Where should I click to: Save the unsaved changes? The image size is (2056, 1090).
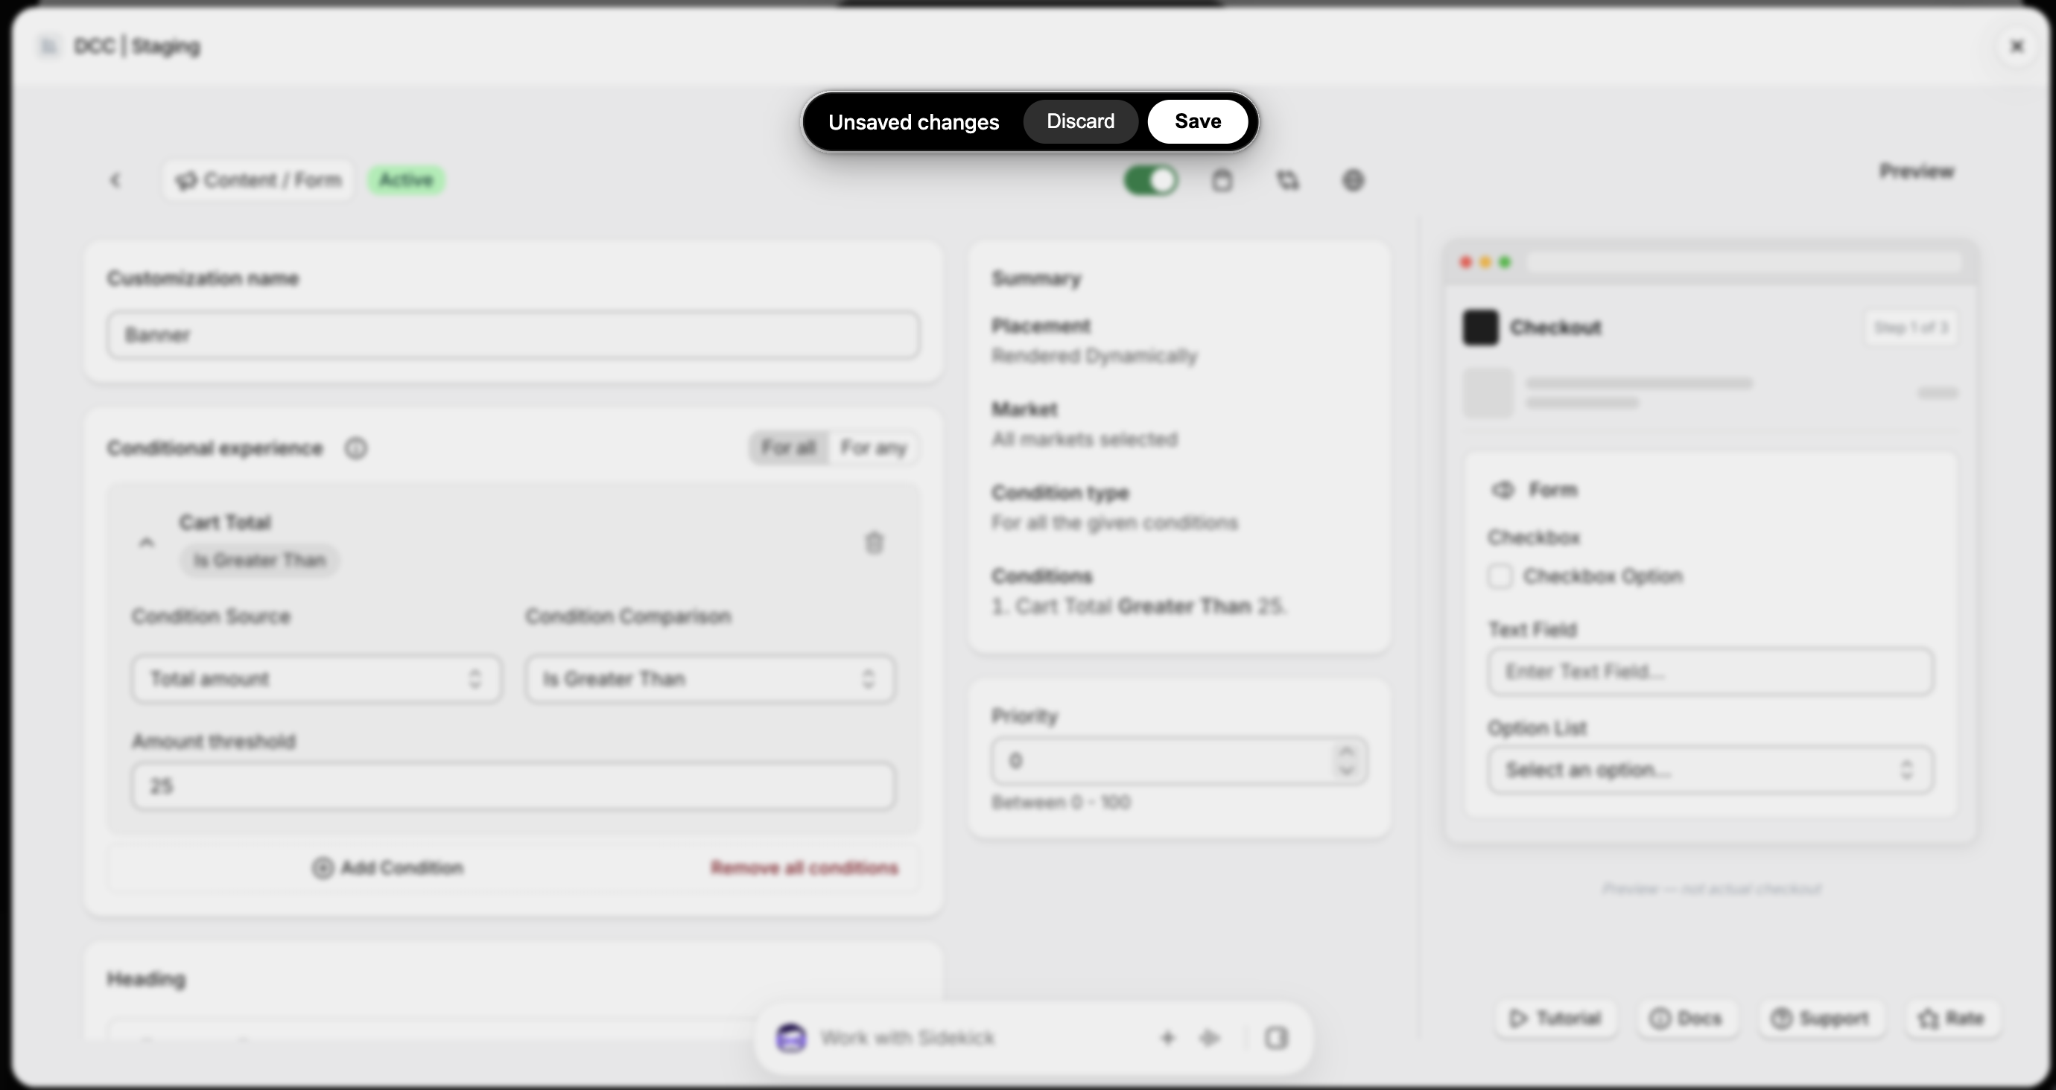click(1197, 121)
